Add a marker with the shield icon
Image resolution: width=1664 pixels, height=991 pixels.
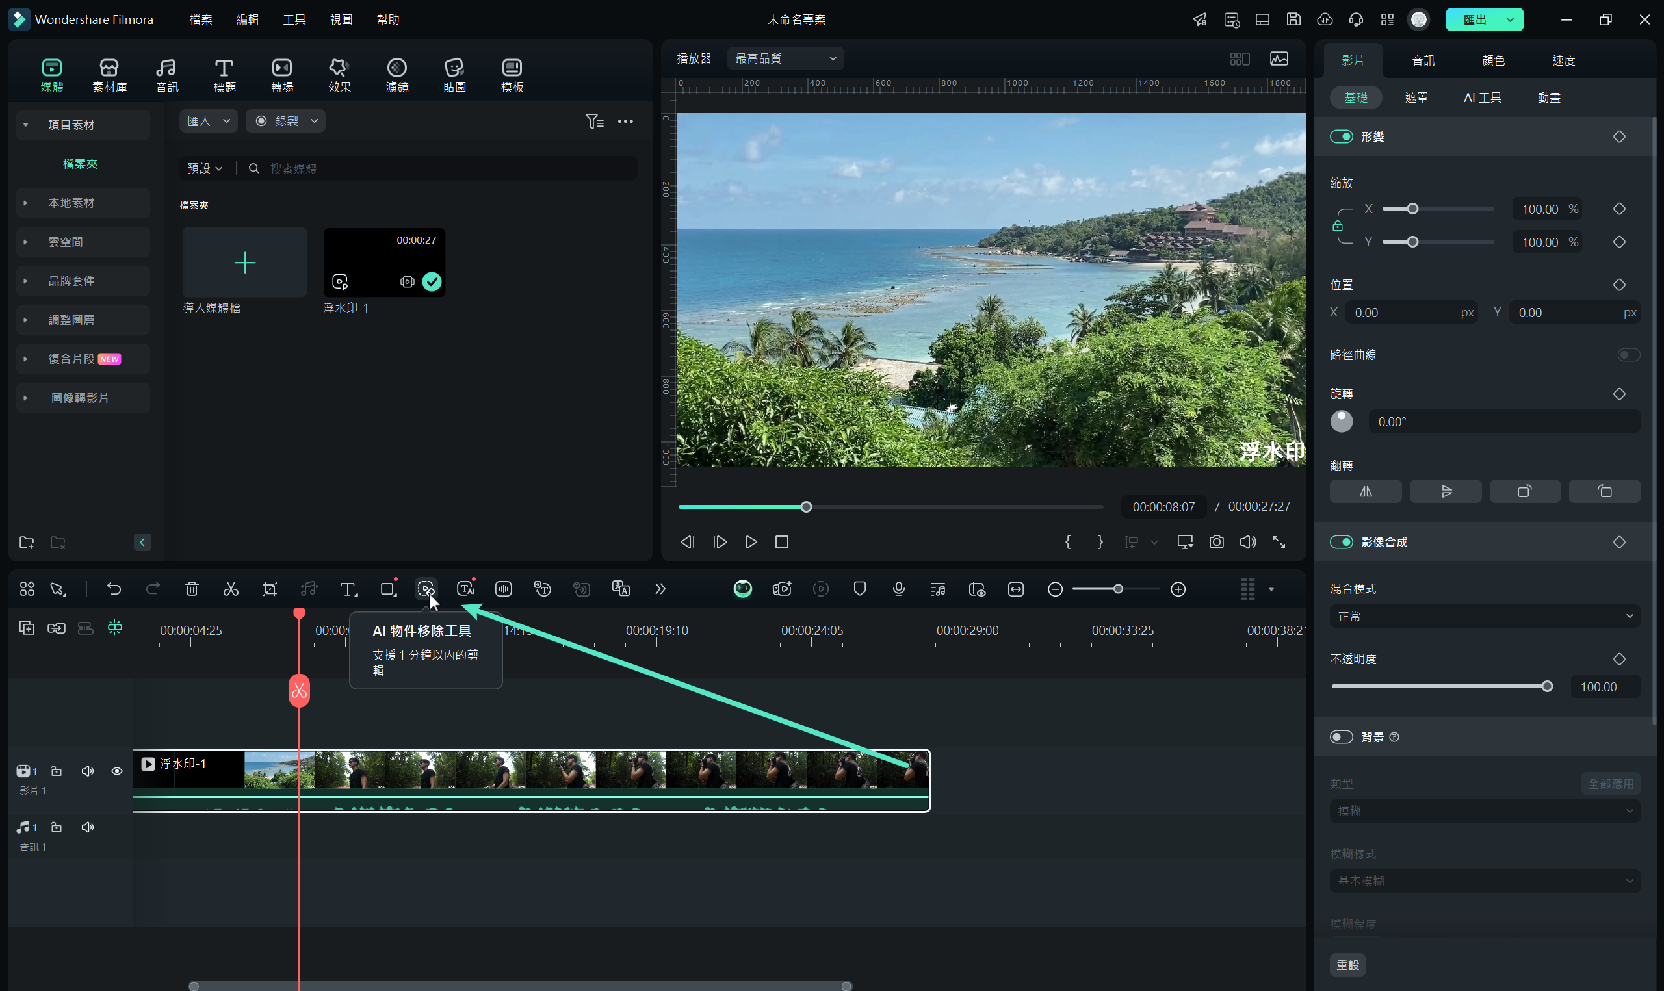coord(860,588)
